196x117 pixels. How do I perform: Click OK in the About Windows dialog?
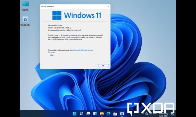pos(103,65)
